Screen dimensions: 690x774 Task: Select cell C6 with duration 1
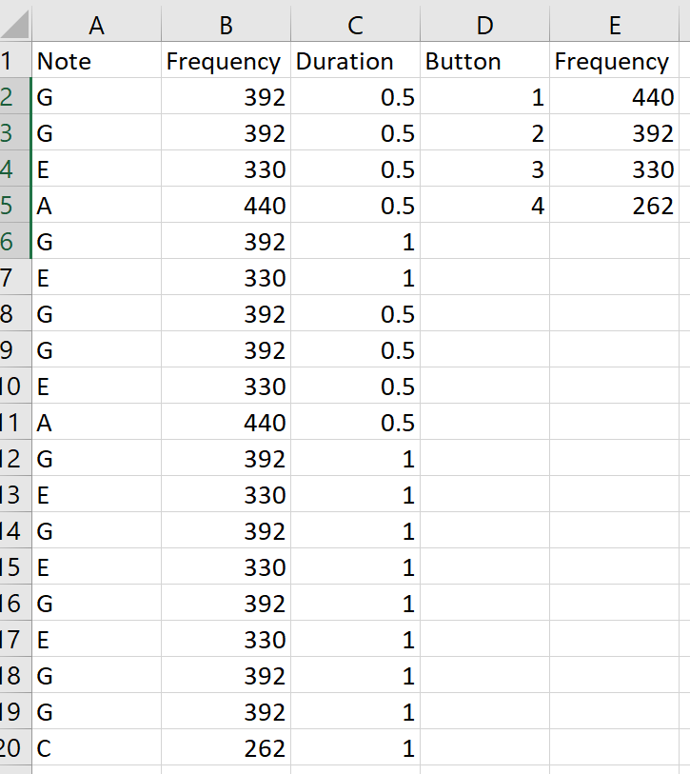click(355, 241)
